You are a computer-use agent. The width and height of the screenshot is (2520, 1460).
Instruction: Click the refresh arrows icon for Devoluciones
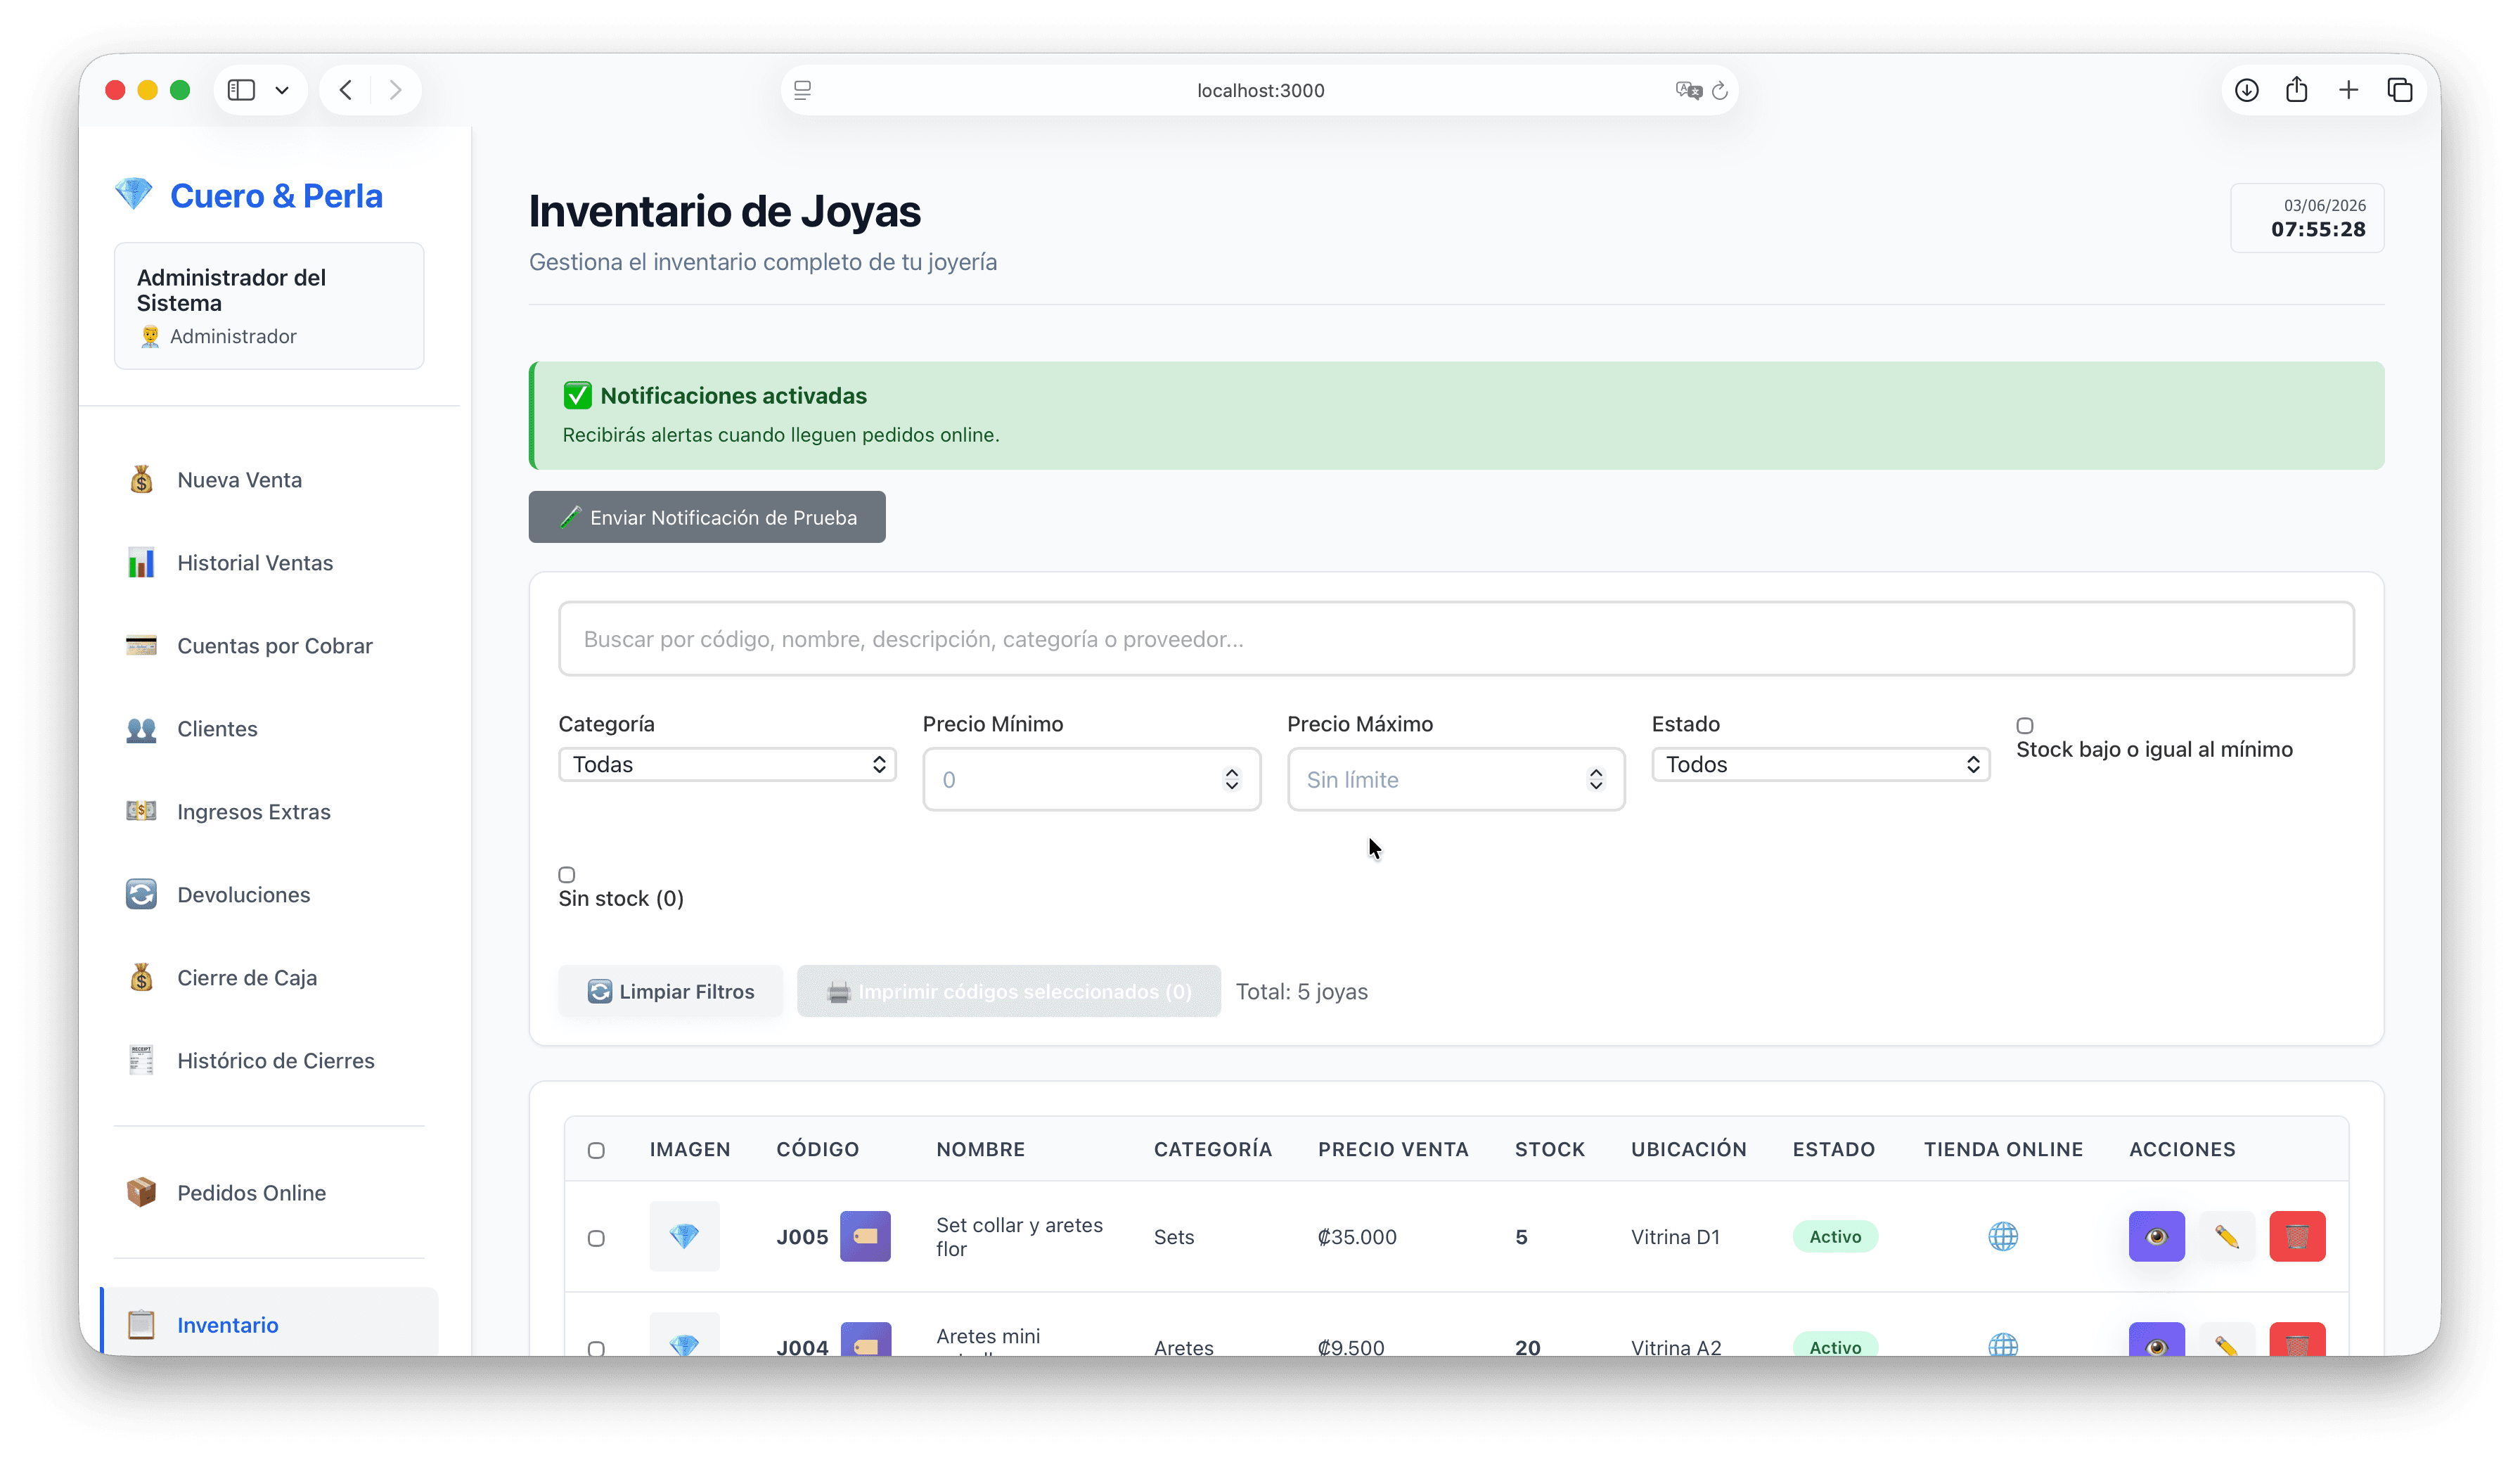[141, 894]
